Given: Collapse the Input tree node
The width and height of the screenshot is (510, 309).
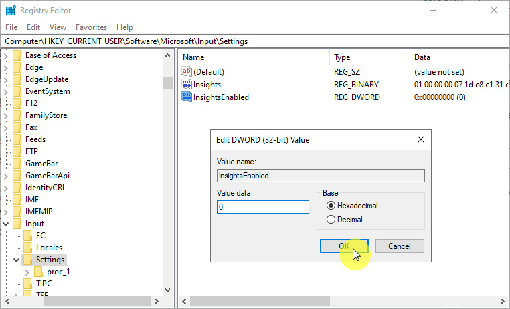Looking at the screenshot, I should pos(6,224).
